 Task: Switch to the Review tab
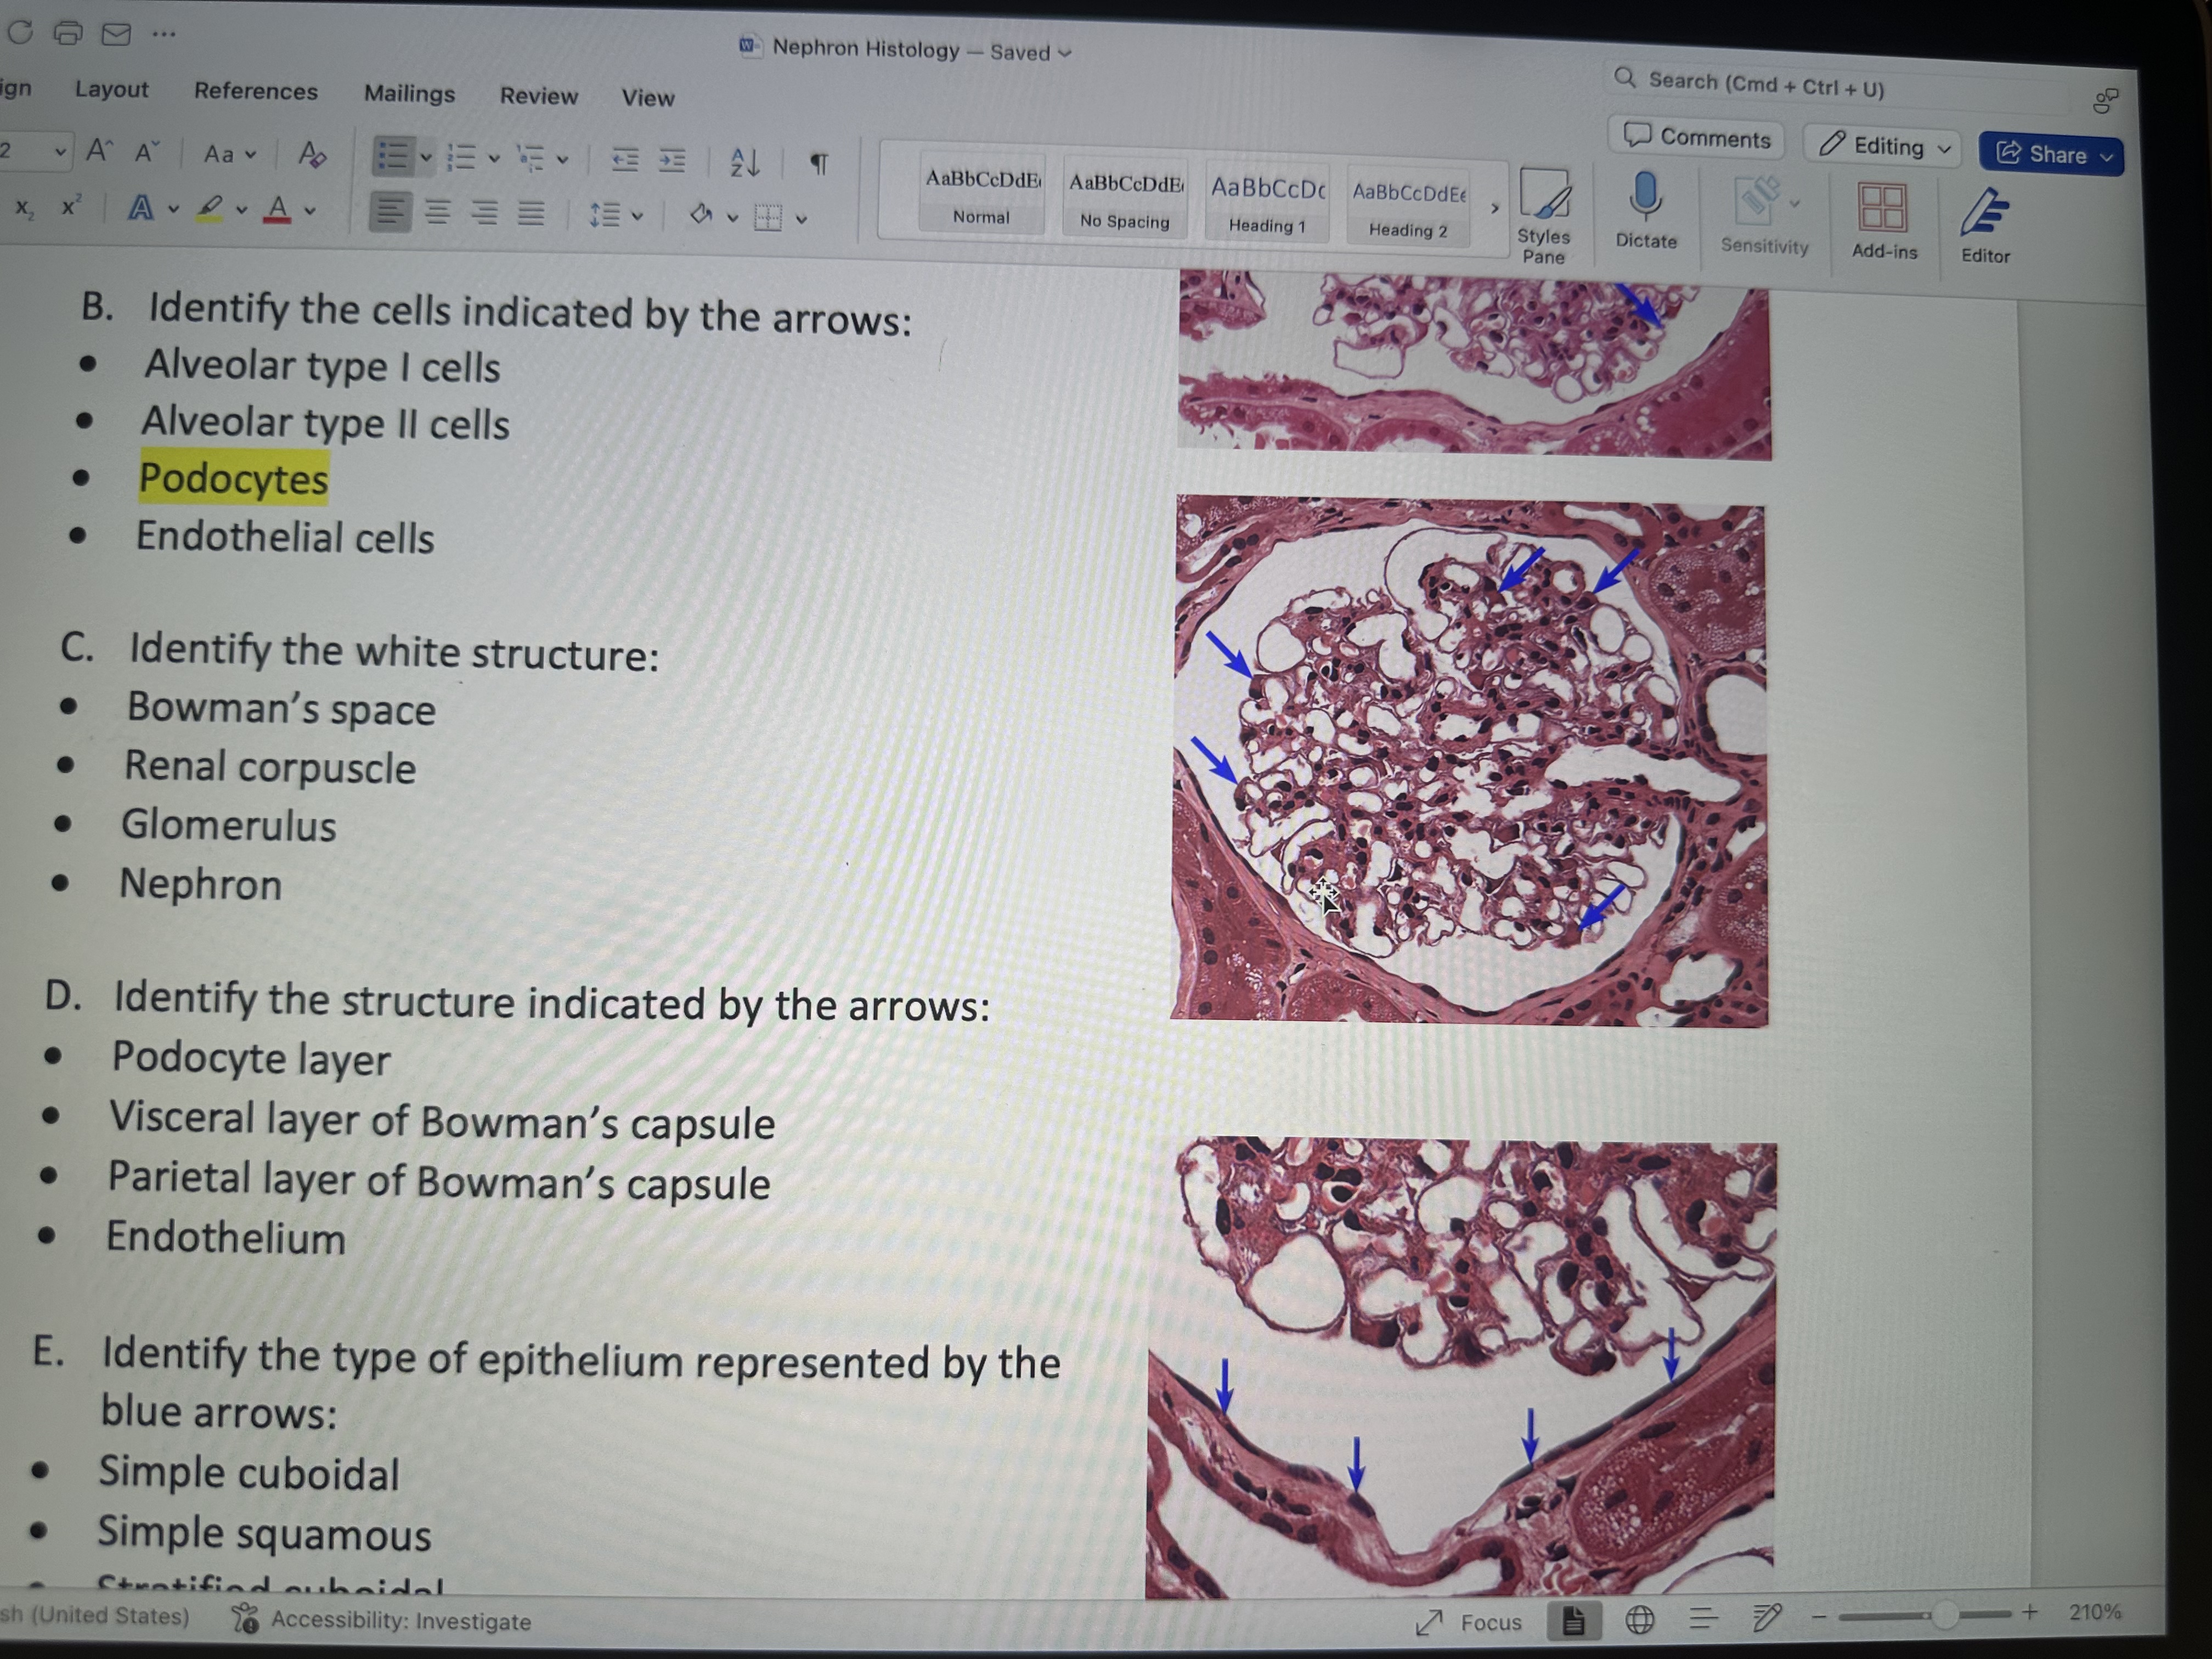point(538,96)
